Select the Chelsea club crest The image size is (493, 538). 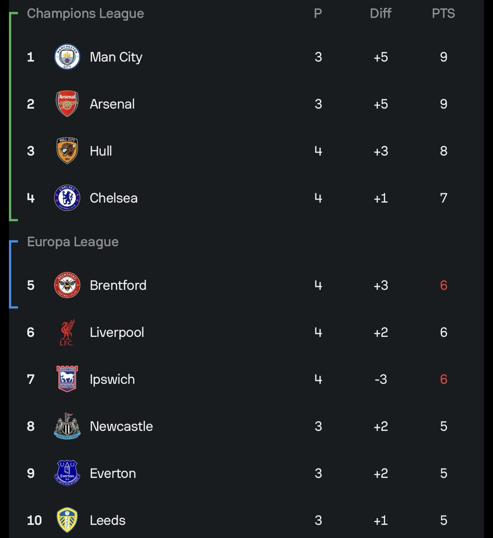67,198
